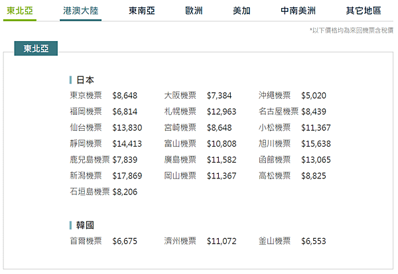
Task: Click the $15,638 Asahikawa price
Action: [316, 144]
